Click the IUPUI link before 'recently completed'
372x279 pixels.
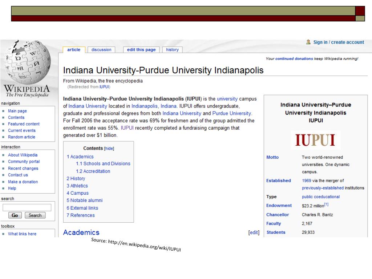[x=127, y=128]
